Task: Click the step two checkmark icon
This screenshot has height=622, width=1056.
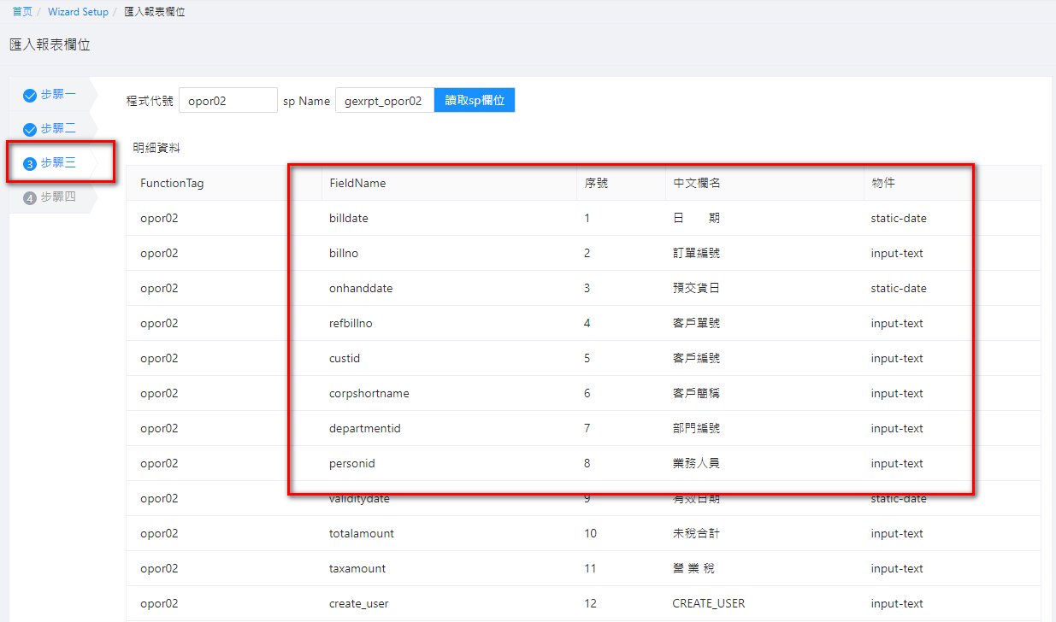Action: (30, 129)
